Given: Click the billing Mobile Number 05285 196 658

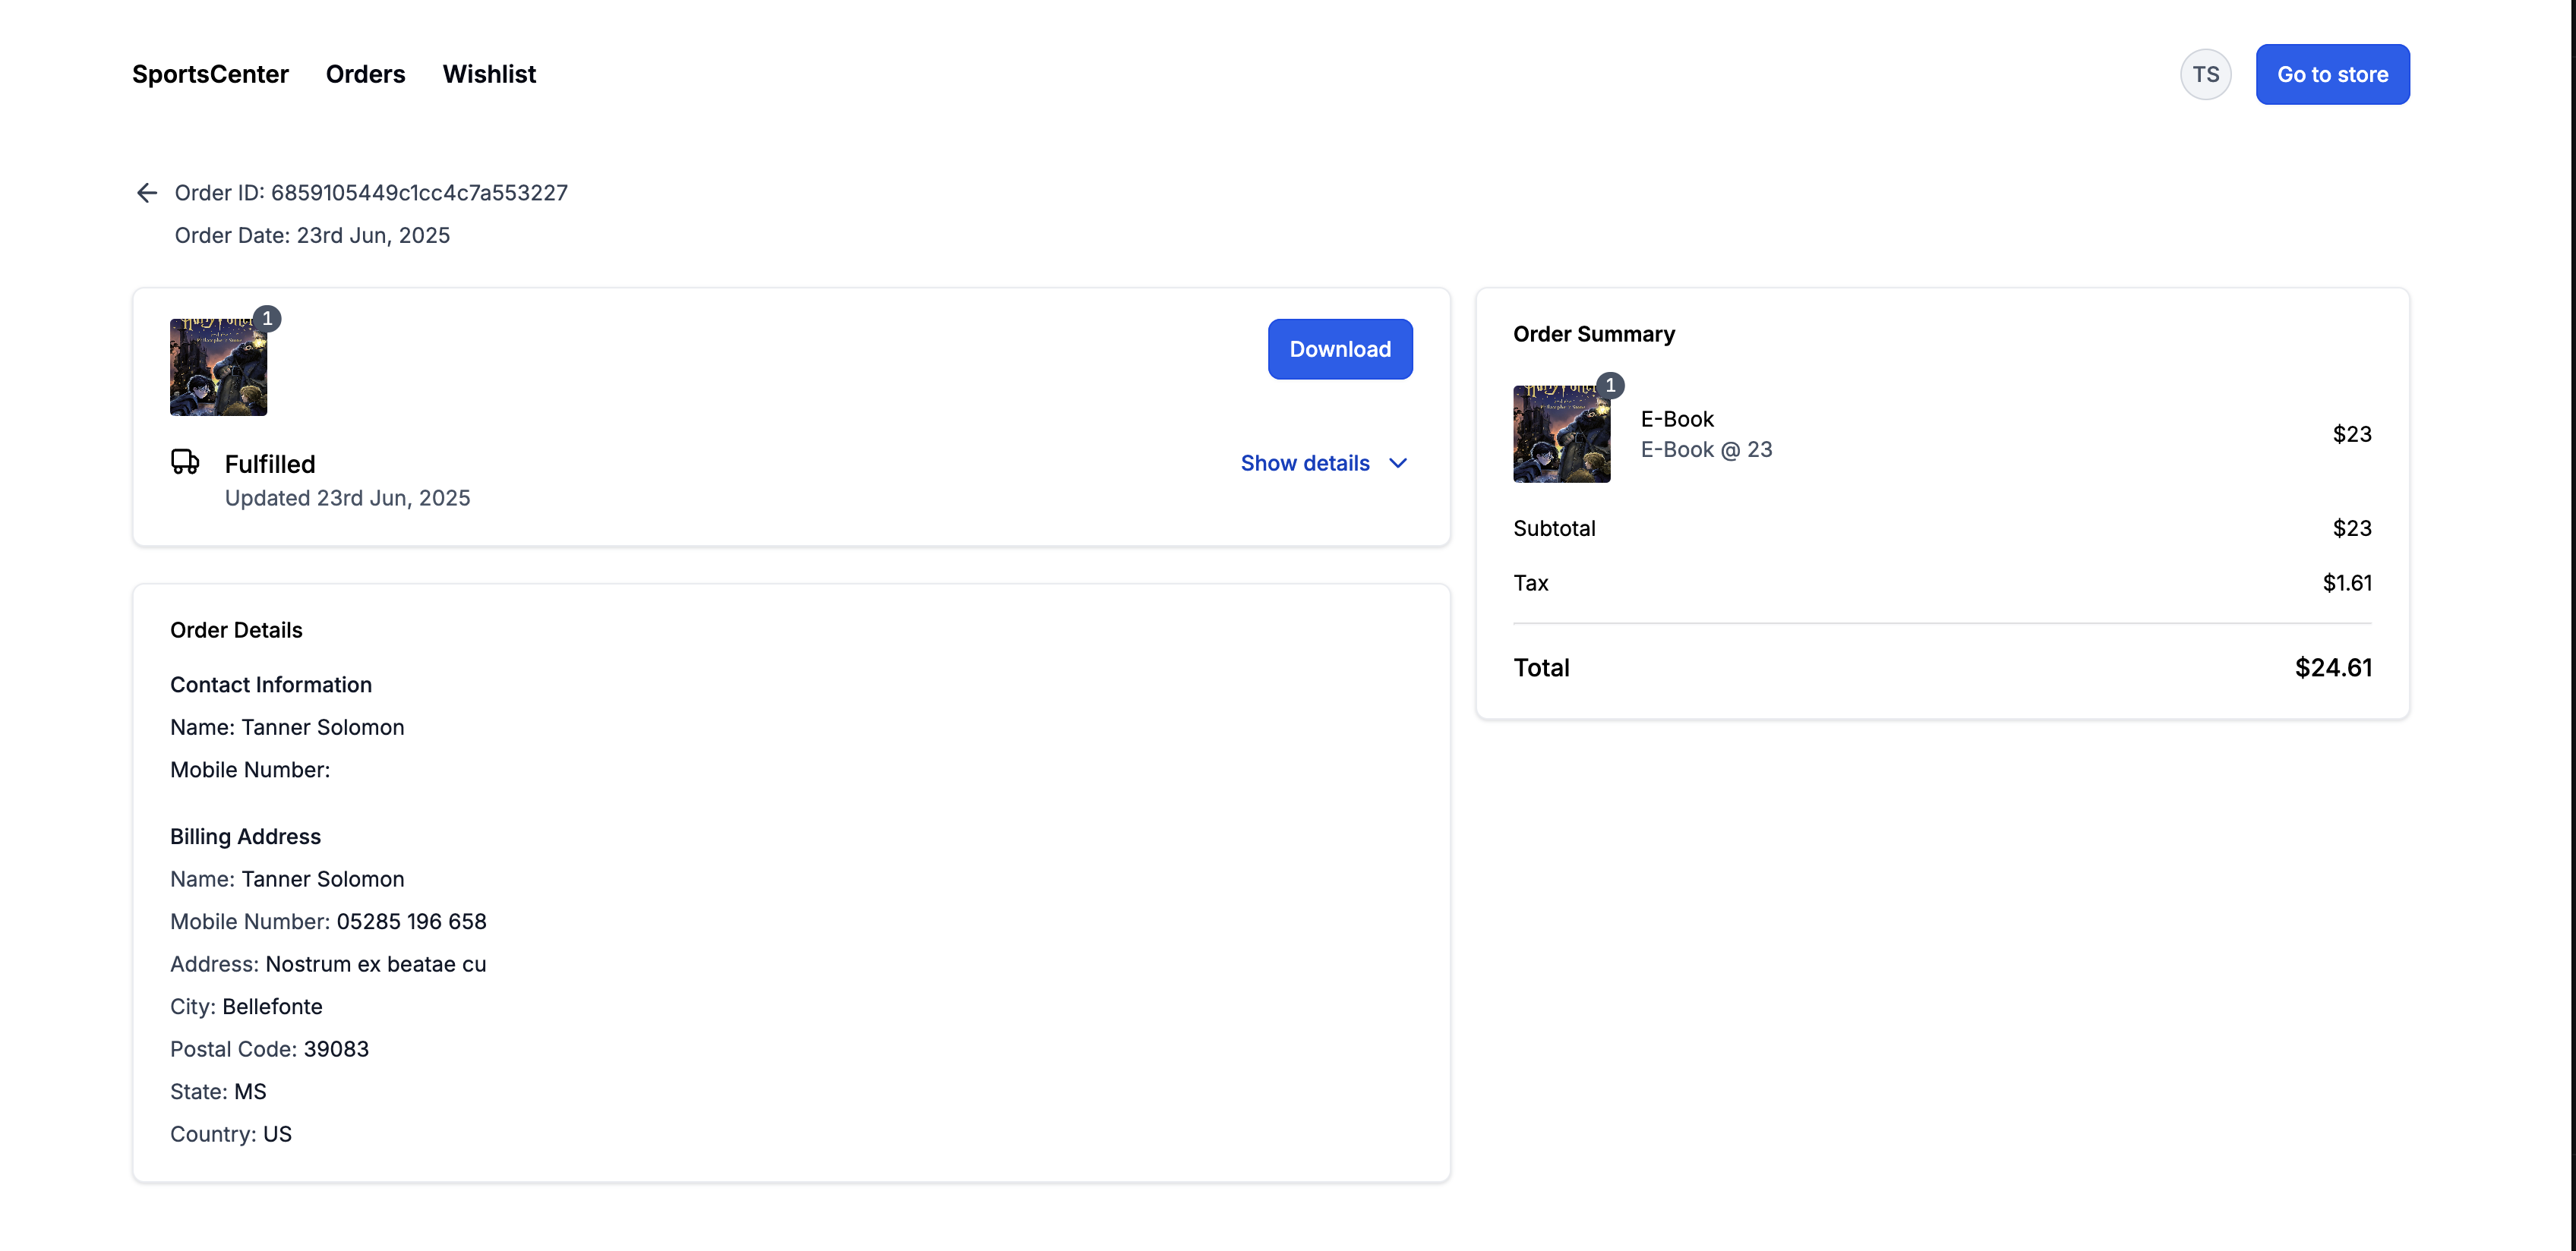Looking at the screenshot, I should click(411, 922).
